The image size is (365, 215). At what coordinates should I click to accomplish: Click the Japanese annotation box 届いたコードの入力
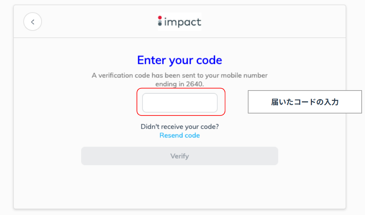tap(305, 102)
